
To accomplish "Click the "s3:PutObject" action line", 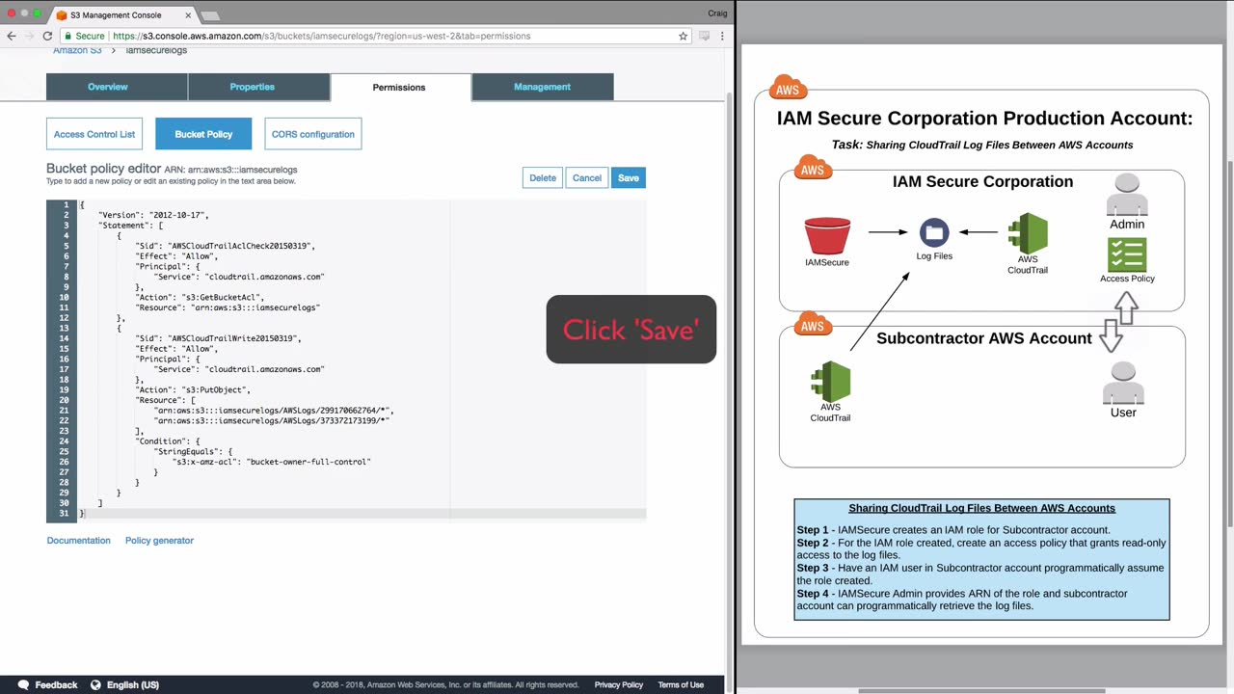I will click(x=193, y=390).
